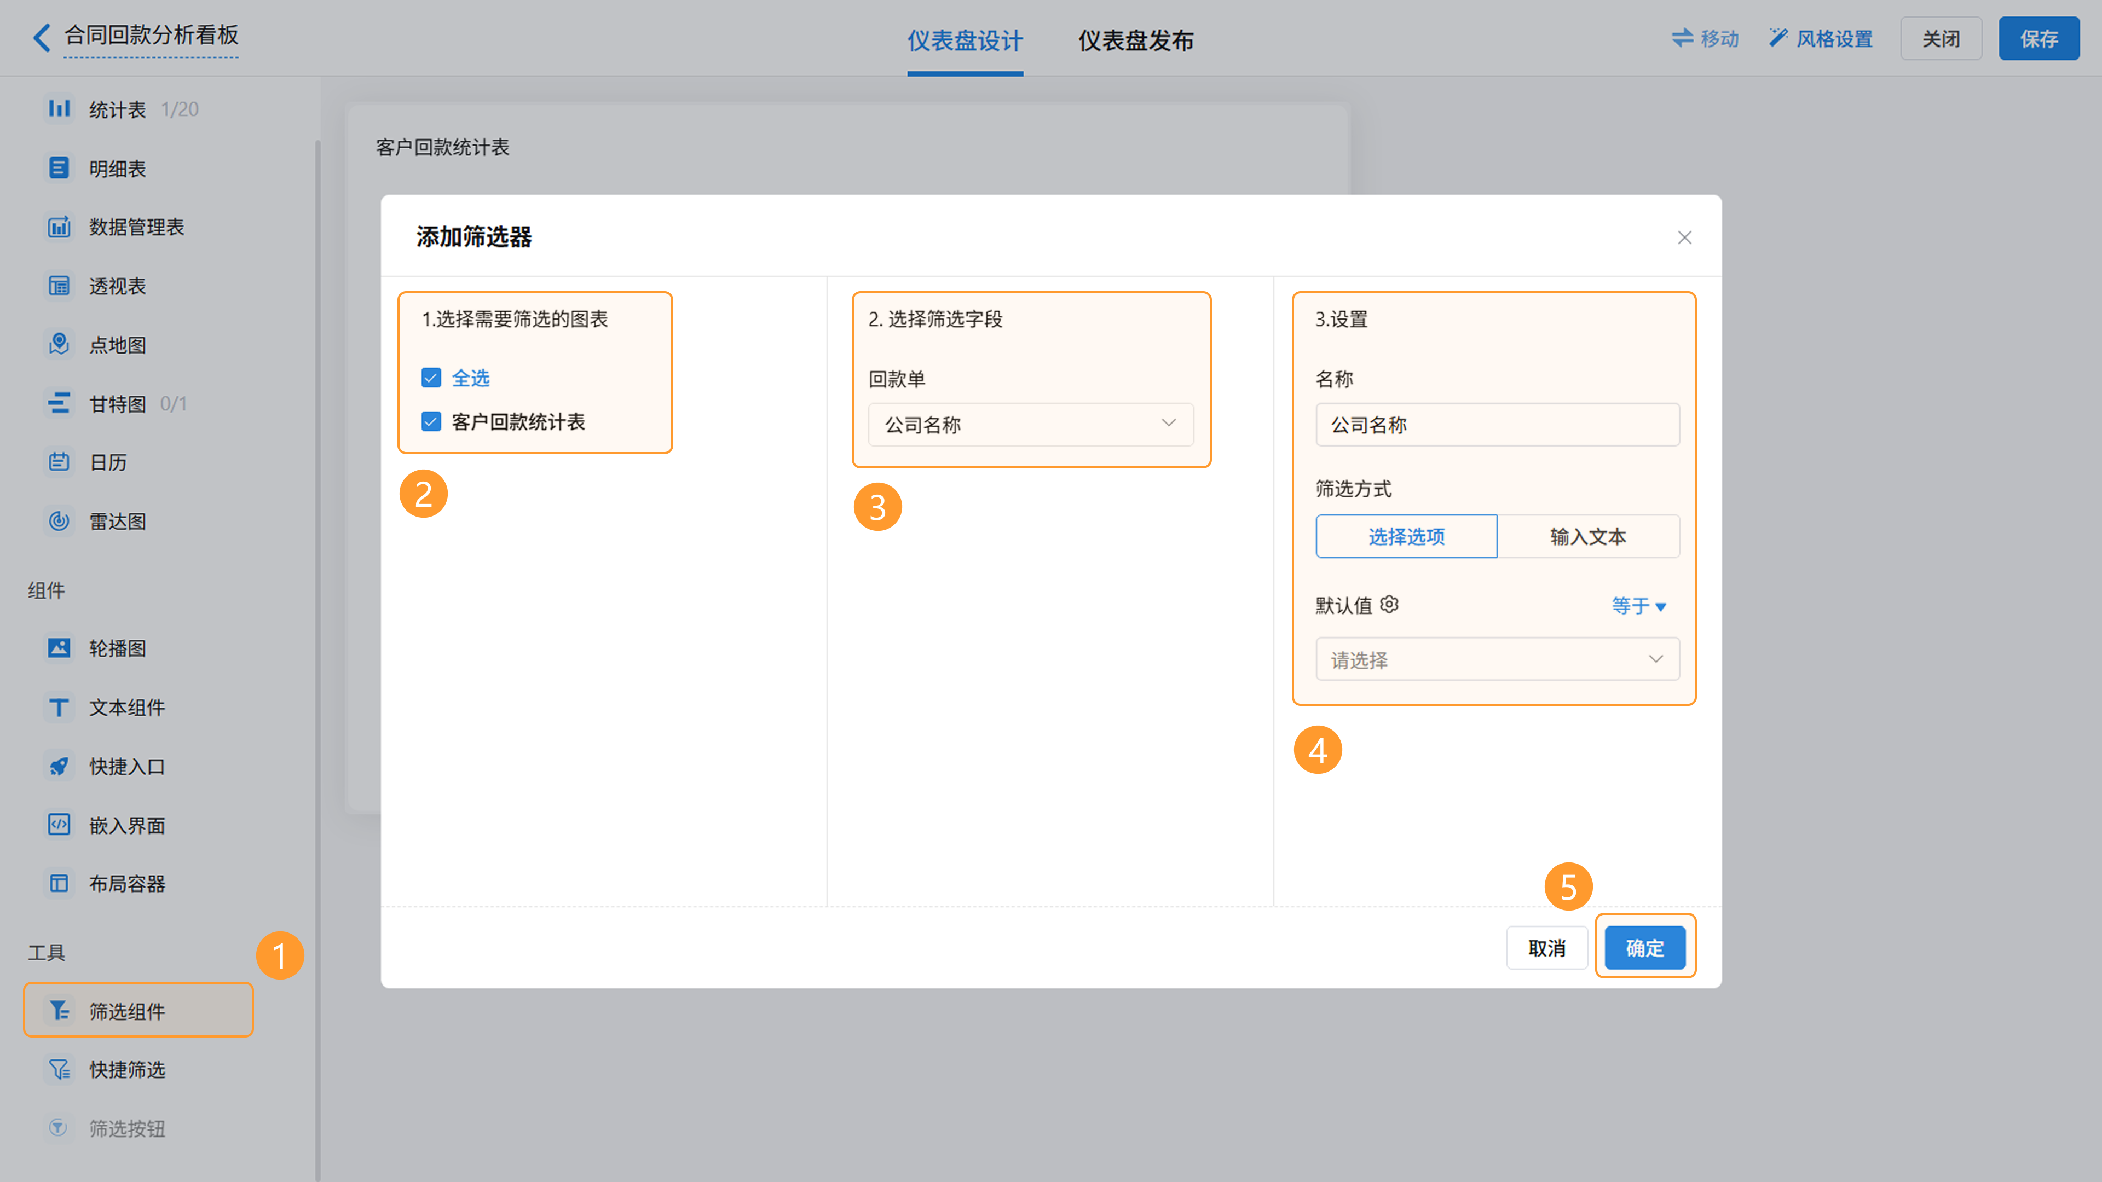Open the 默认值 gear settings icon
The image size is (2102, 1182).
coord(1389,605)
